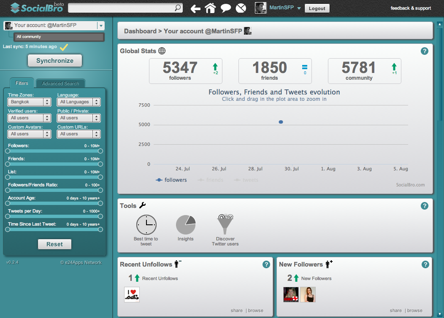
Task: Click the Tools wrench icon
Action: coord(143,205)
